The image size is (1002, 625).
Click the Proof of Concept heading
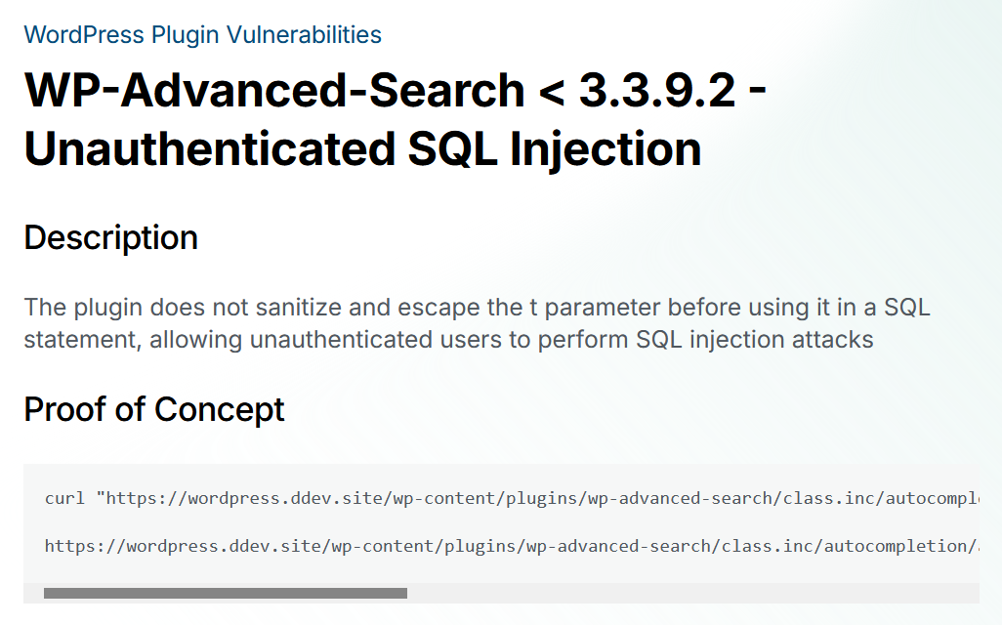pos(154,409)
